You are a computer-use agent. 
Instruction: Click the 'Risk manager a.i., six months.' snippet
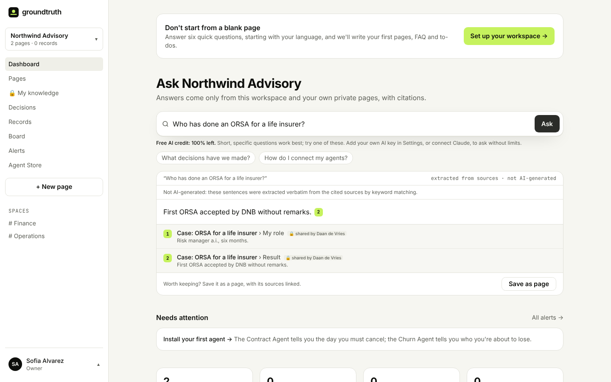point(213,241)
